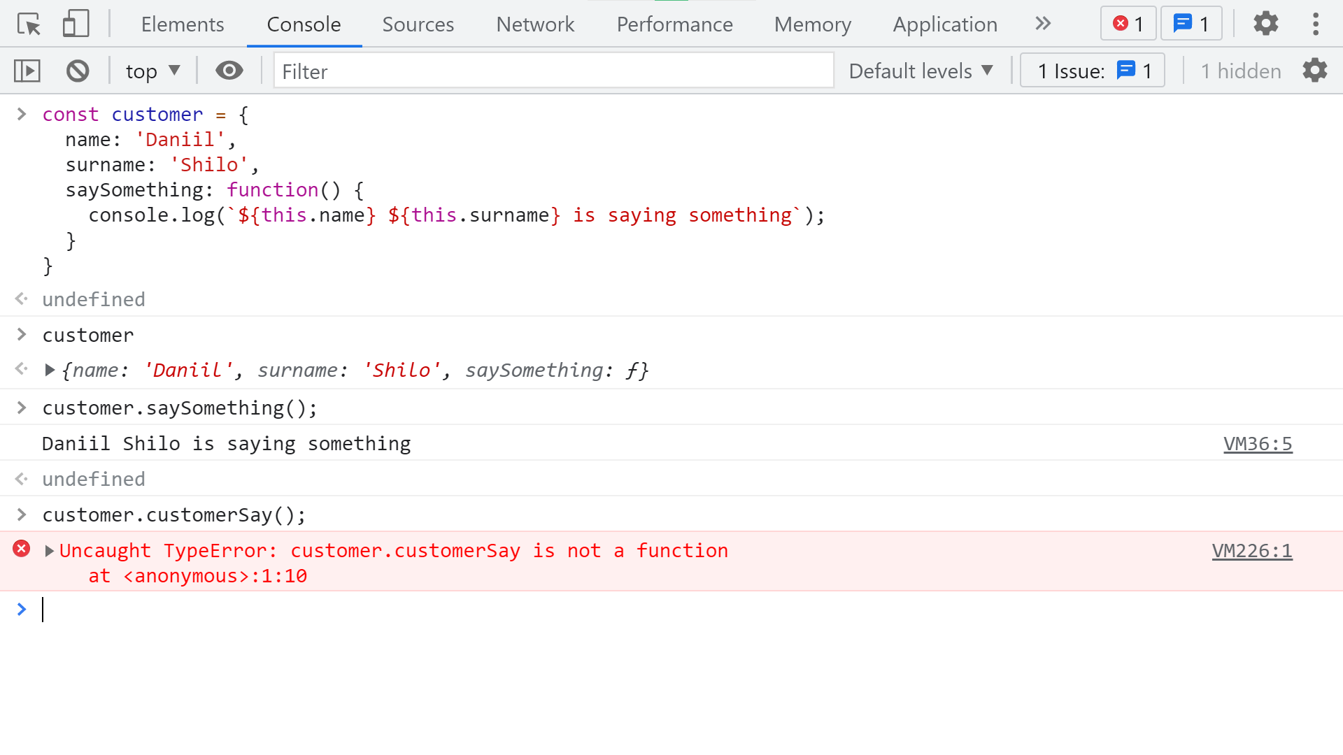Open the top JavaScript context dropdown
Viewport: 1343px width, 755px height.
(x=152, y=71)
